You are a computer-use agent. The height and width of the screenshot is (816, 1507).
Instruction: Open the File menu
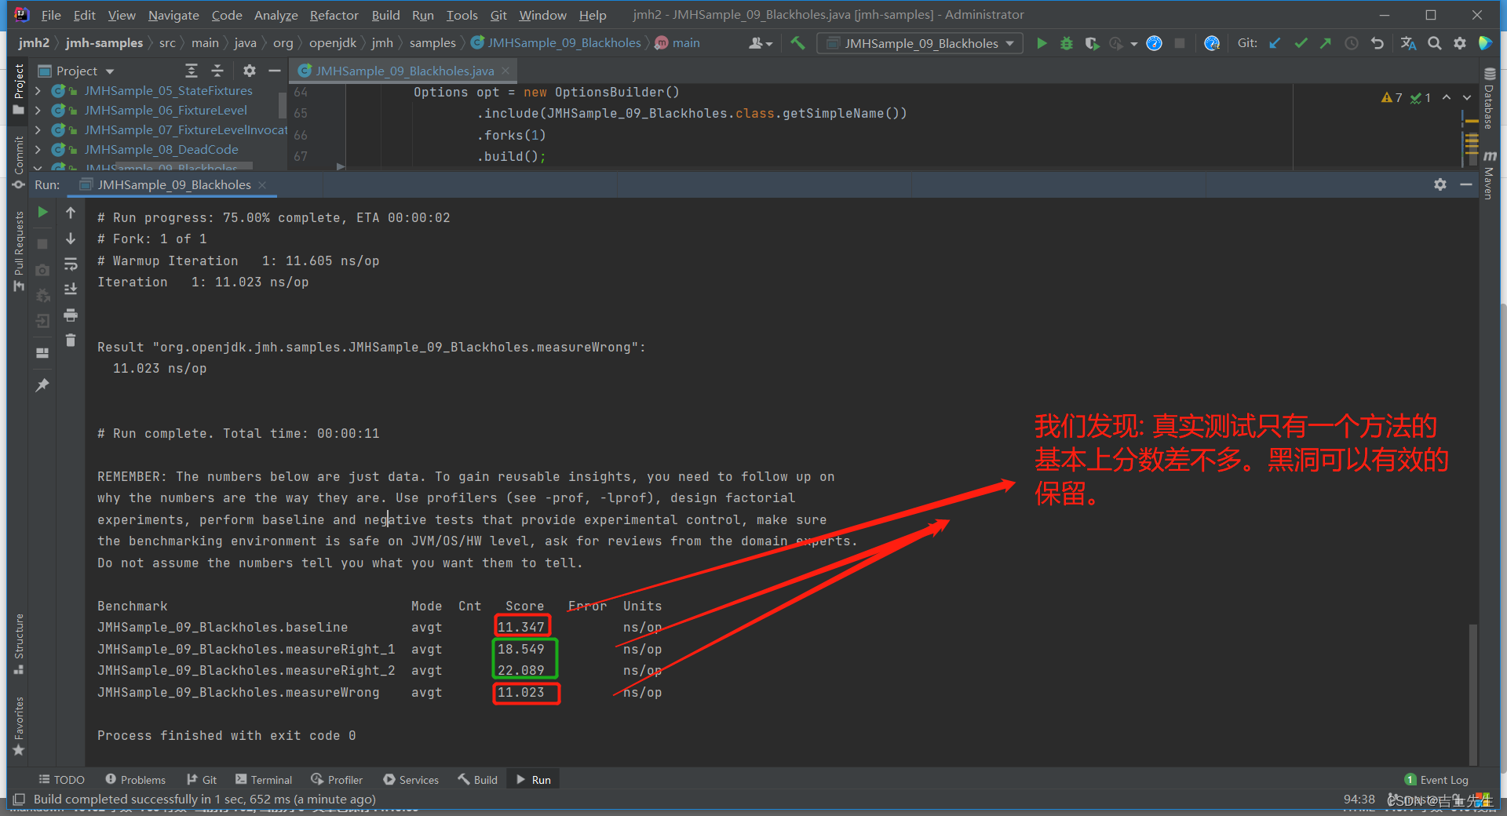(51, 15)
